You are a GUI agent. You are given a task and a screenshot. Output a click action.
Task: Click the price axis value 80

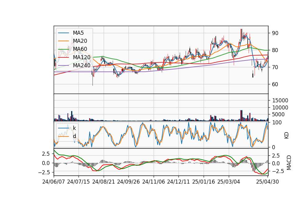tap(275, 50)
